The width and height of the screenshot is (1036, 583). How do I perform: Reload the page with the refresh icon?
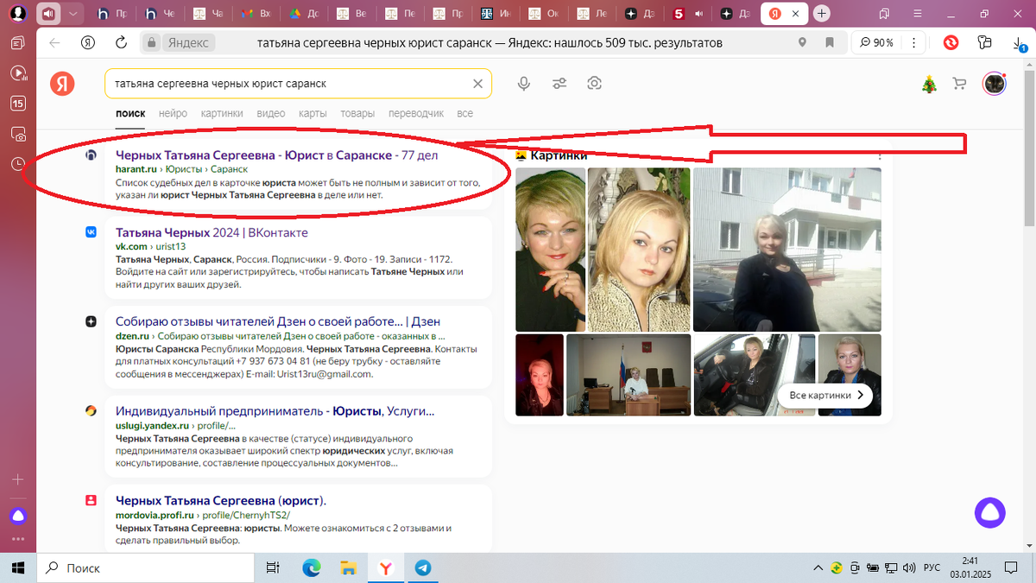click(x=121, y=43)
